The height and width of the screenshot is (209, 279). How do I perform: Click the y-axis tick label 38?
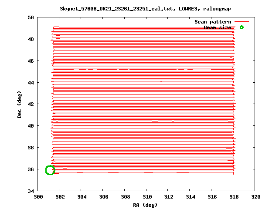tap(31, 148)
